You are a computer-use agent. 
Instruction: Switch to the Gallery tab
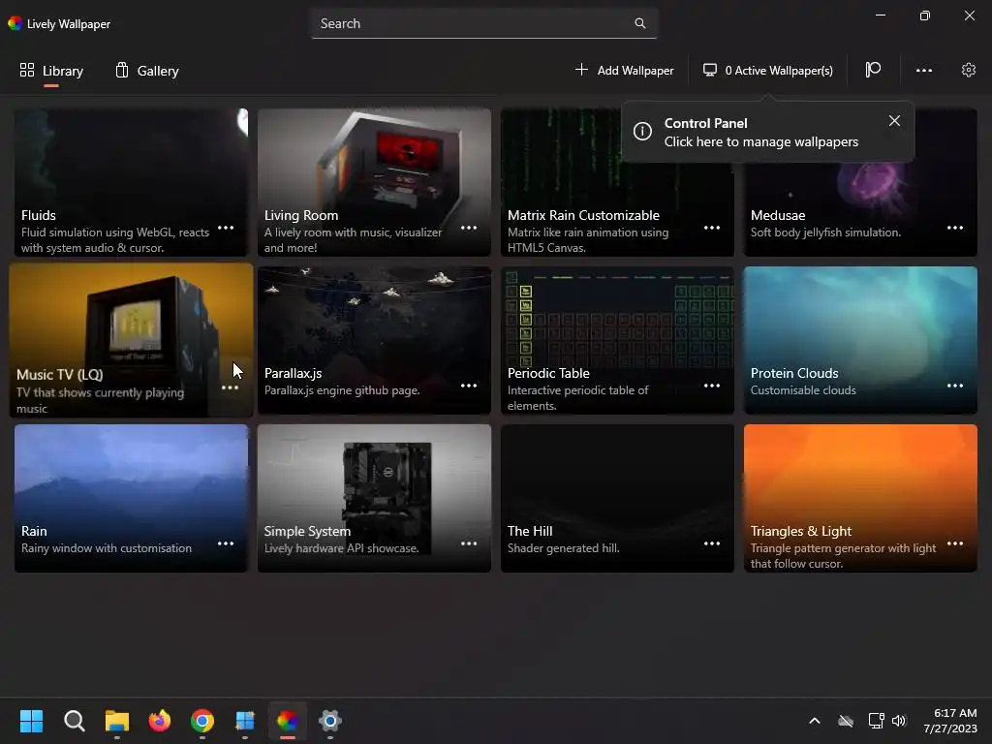coord(147,71)
